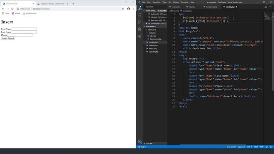Open the Debug view in activity bar
Viewport: 274px width, 154px height.
[140, 29]
